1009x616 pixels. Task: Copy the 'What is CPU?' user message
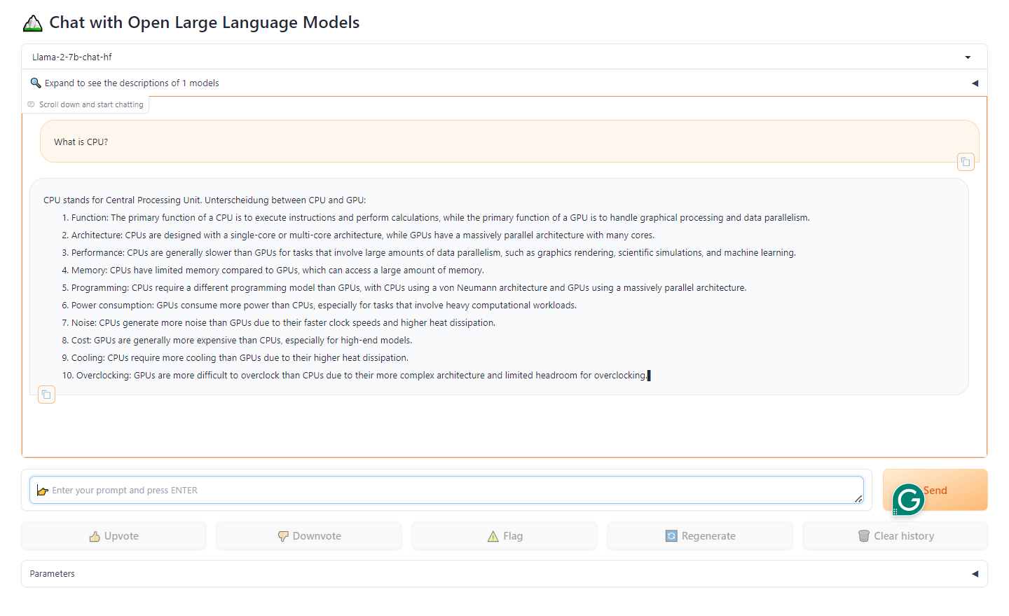[x=966, y=162]
